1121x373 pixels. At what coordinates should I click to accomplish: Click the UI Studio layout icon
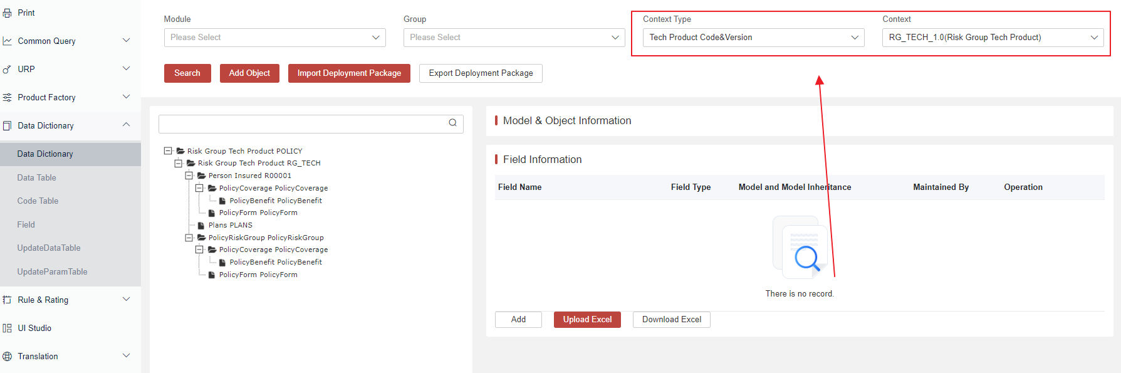[x=8, y=328]
